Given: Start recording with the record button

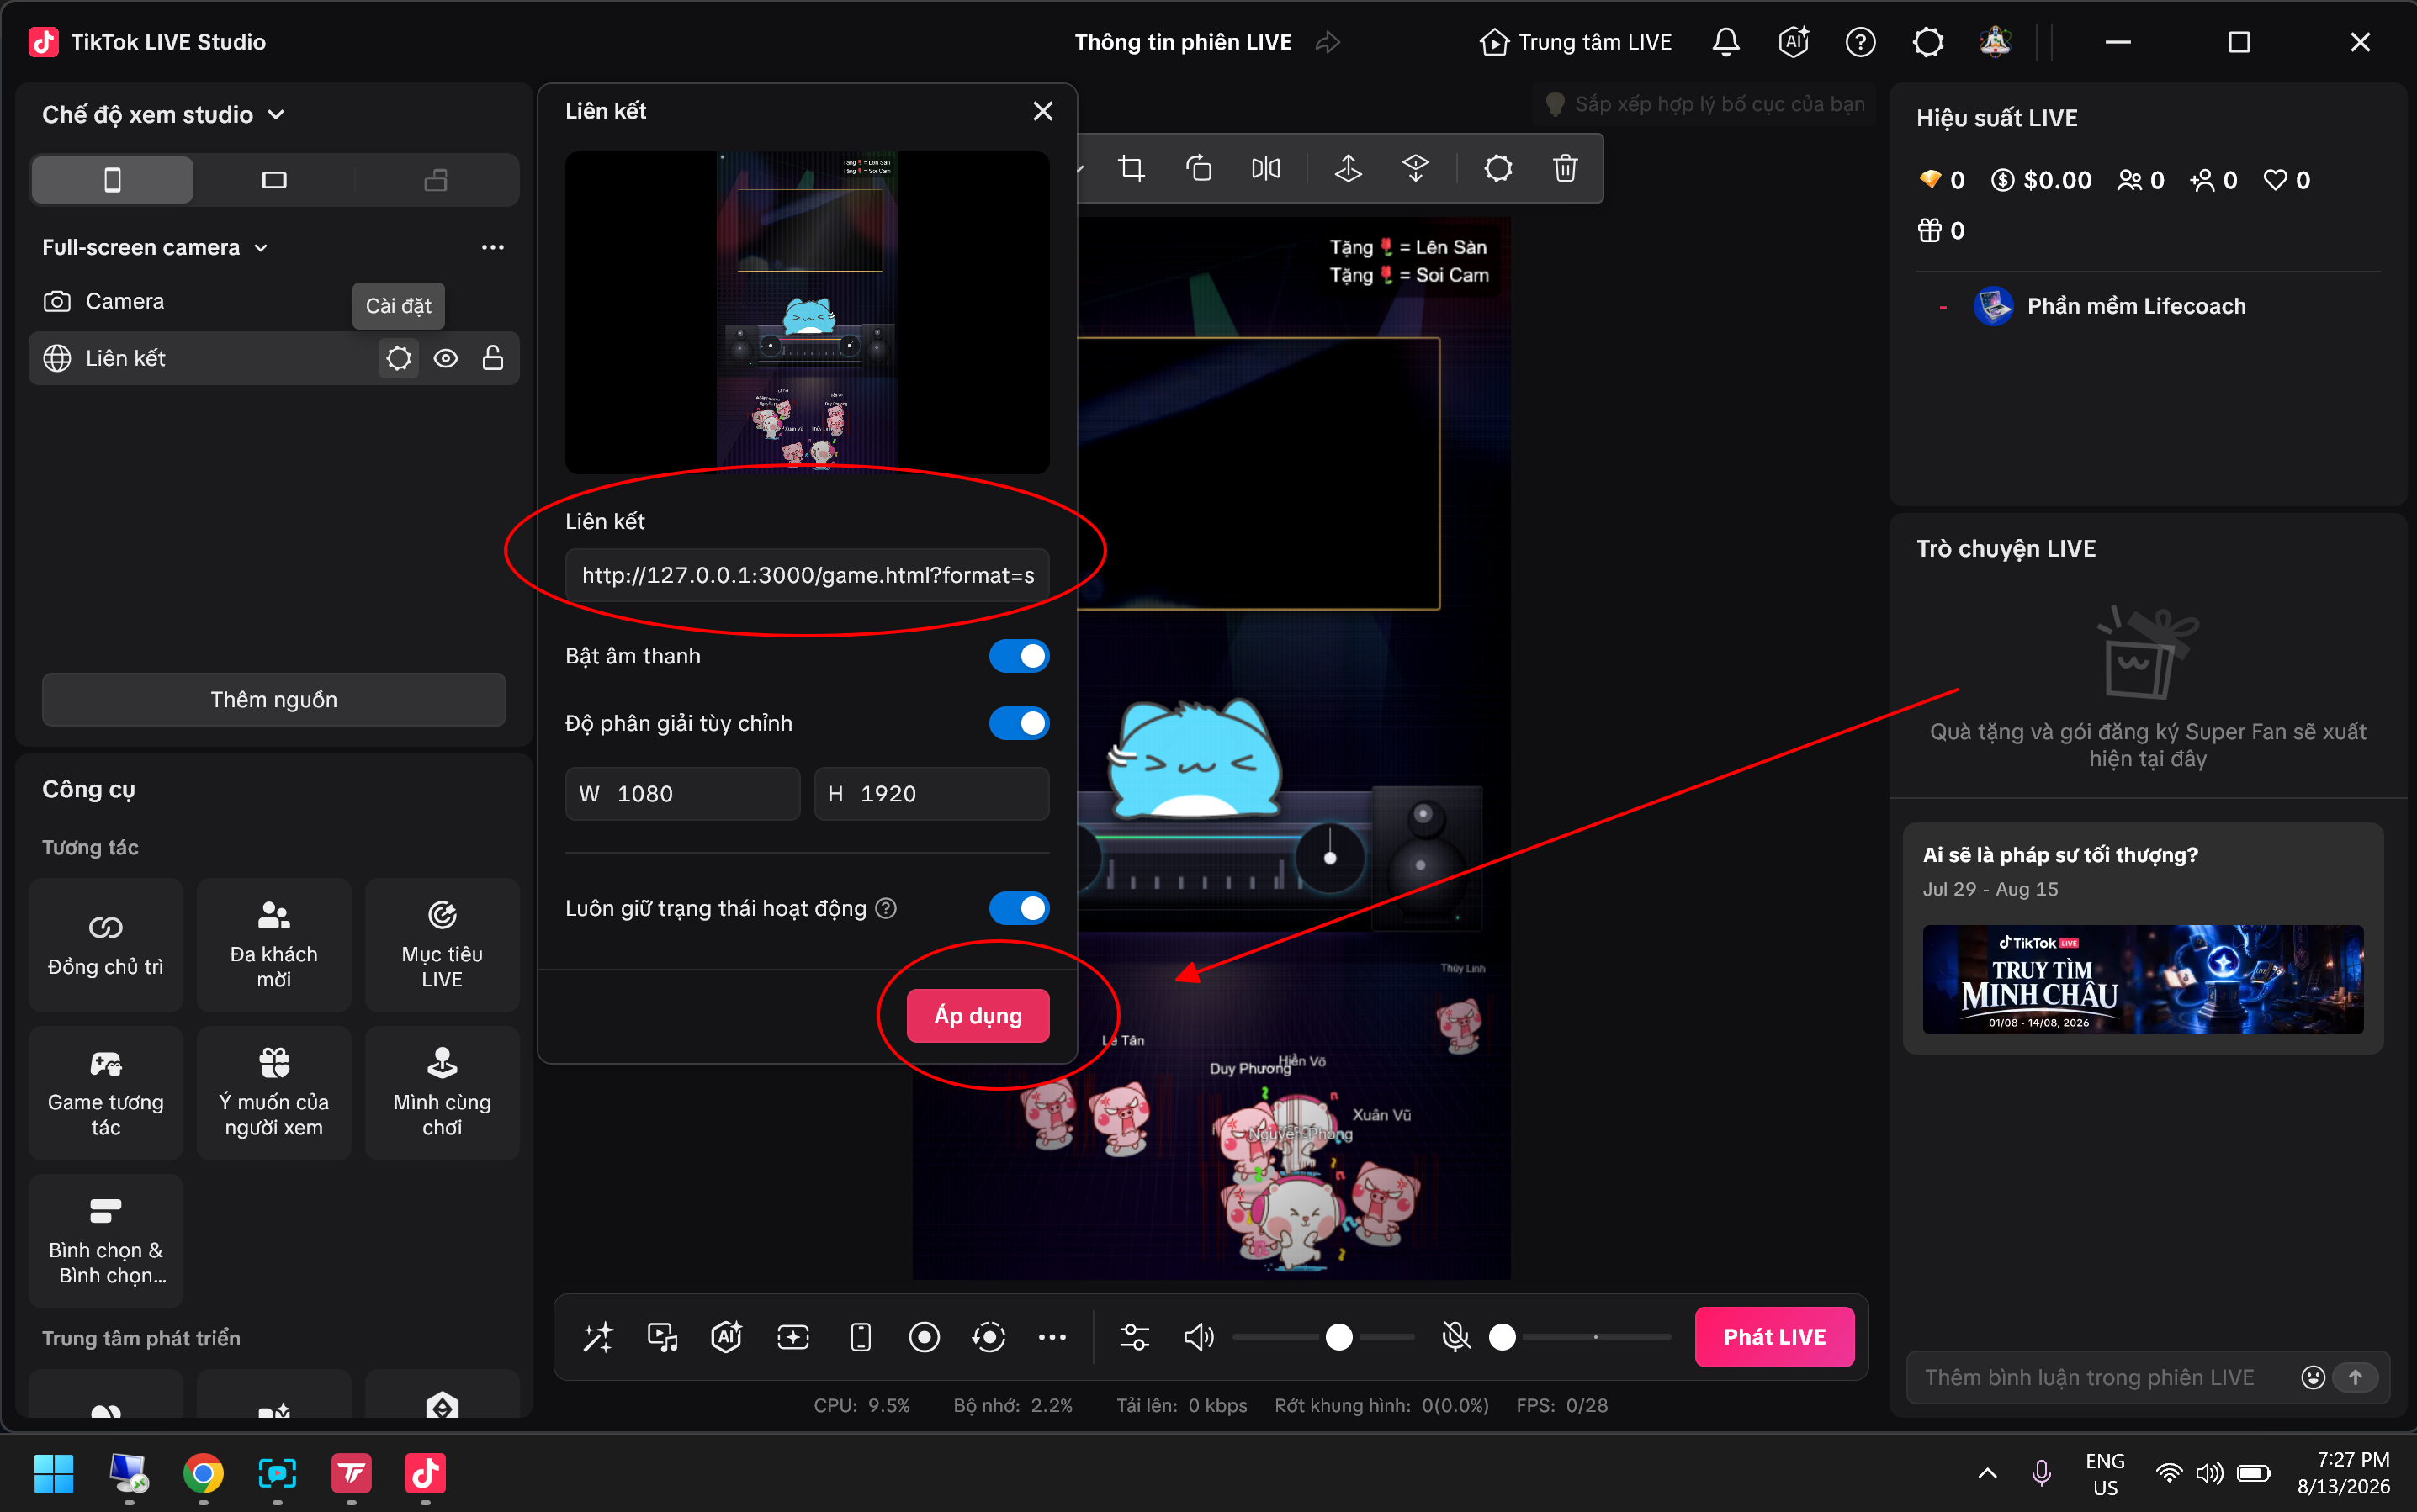Looking at the screenshot, I should click(924, 1337).
